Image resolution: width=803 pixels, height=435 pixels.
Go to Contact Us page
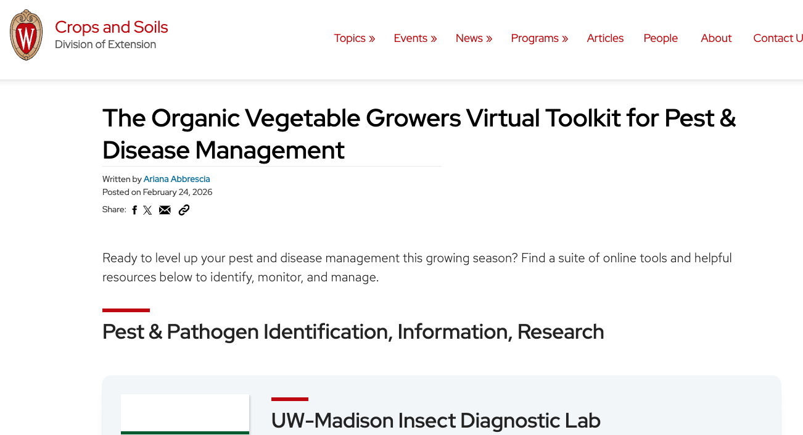point(778,38)
